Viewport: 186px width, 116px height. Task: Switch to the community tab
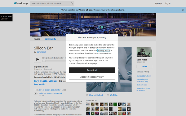coord(50,39)
